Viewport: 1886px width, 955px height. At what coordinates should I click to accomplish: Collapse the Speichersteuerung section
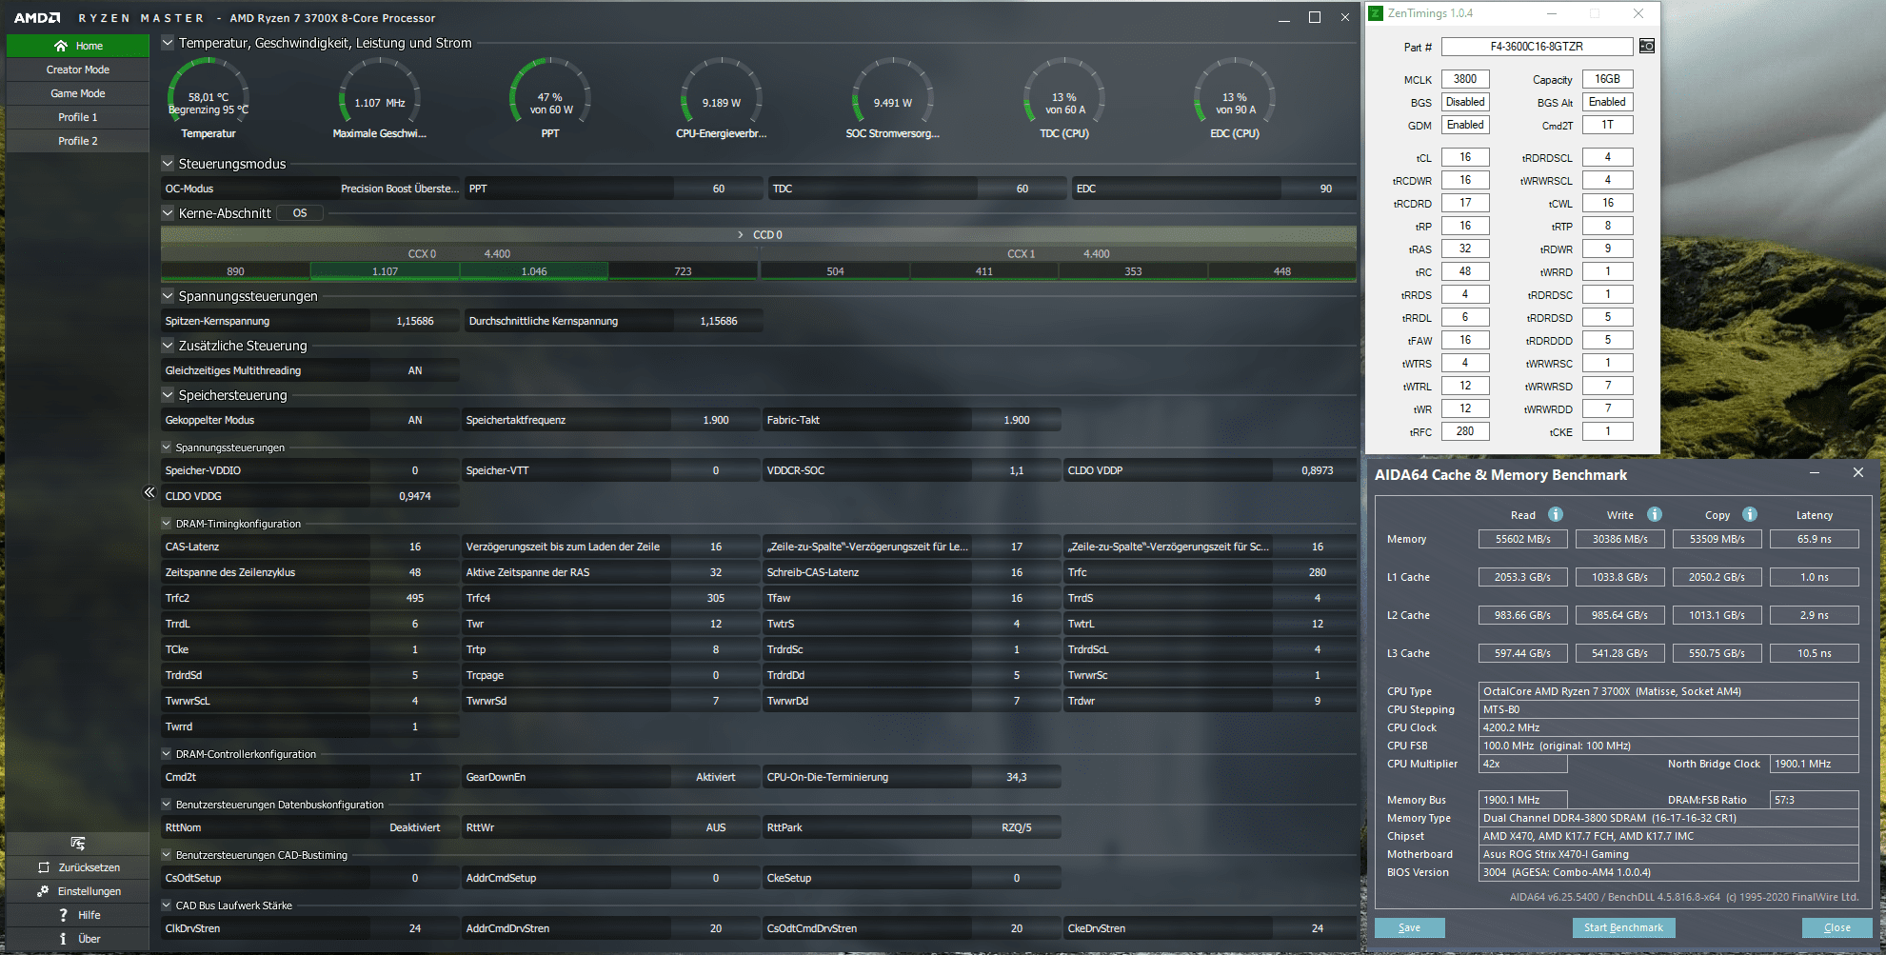pyautogui.click(x=168, y=395)
